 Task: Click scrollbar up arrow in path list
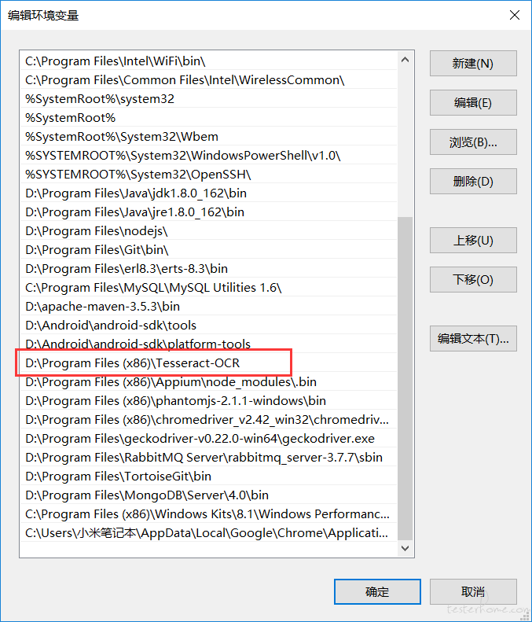pyautogui.click(x=405, y=60)
